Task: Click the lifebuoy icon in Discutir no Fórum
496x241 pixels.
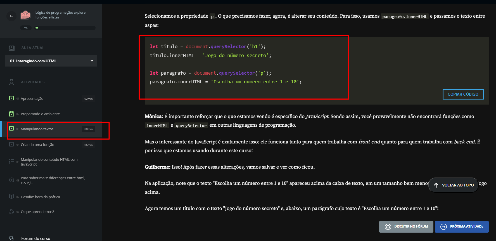Action: pos(388,226)
